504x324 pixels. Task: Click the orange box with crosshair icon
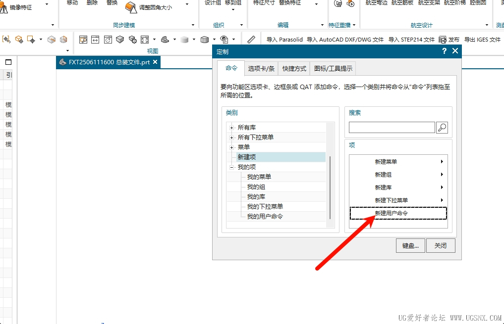click(19, 40)
